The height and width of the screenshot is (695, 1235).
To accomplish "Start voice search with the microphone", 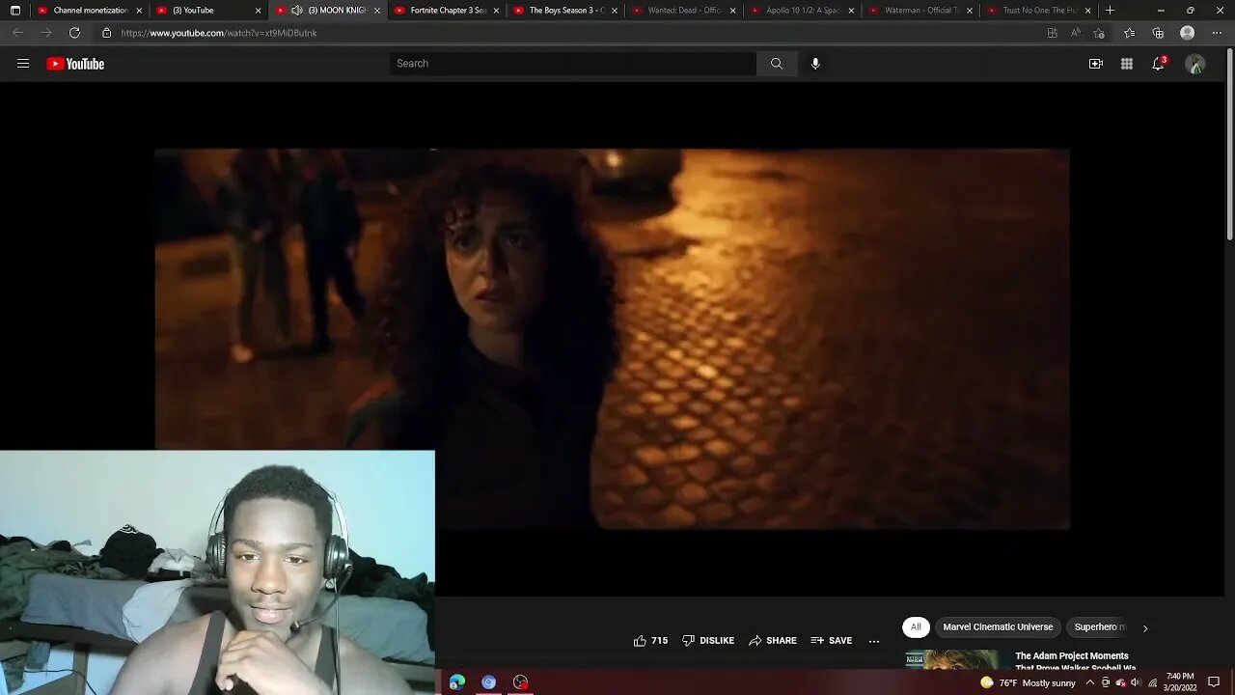I will pos(815,64).
